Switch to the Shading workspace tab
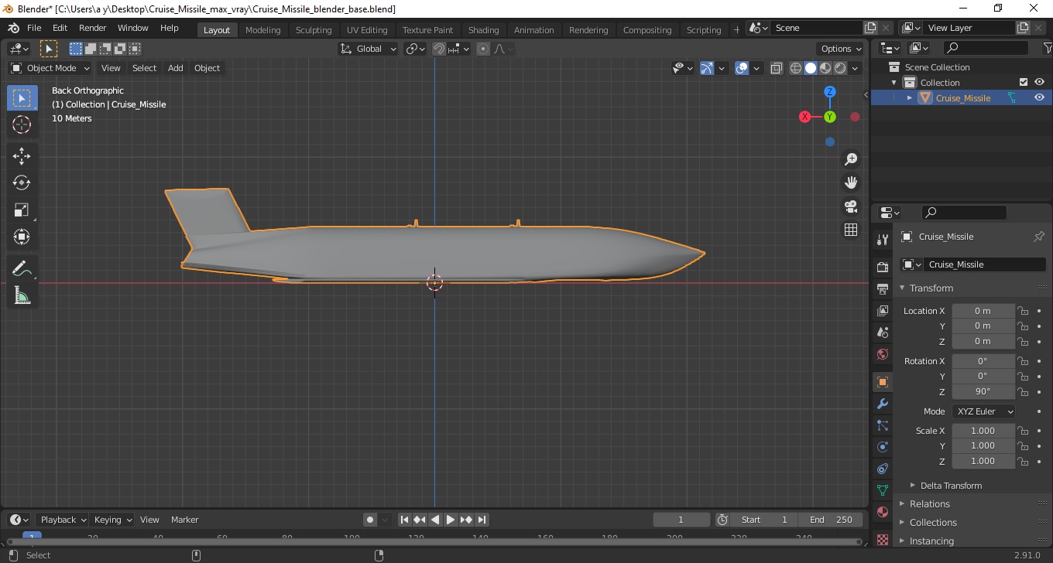Viewport: 1053px width, 563px height. 483,30
